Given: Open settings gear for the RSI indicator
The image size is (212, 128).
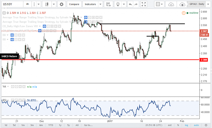Looking at the screenshot, I should [x=16, y=100].
